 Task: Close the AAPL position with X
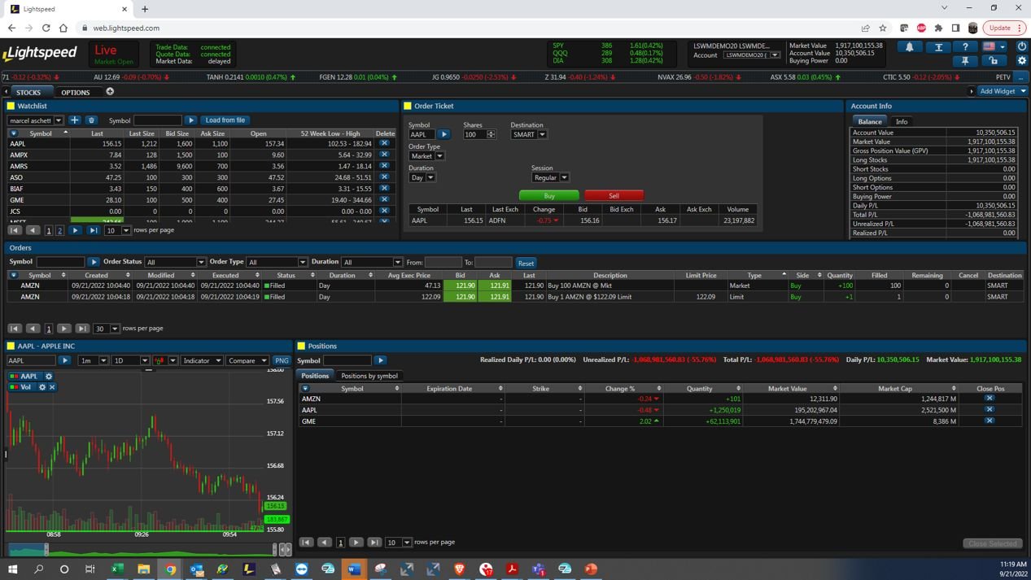click(x=989, y=410)
